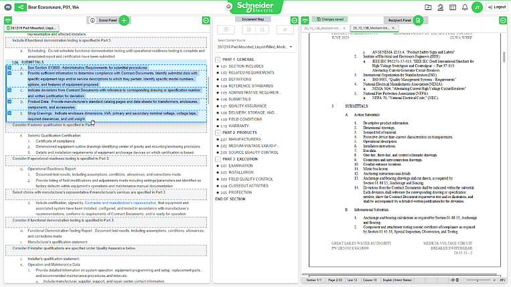Viewport: 511px width, 287px height.
Task: Click the green share icon near project name
Action: pos(20,7)
